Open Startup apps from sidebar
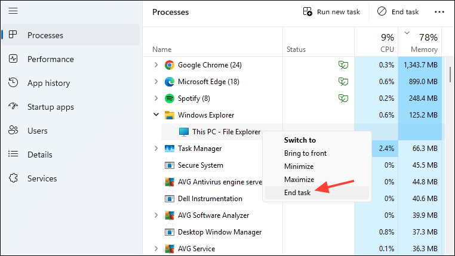Screen dimensions: 455x256 (50, 107)
